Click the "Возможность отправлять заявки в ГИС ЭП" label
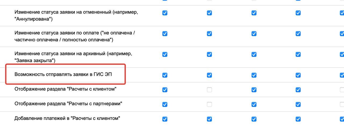344x125 pixels. pos(63,74)
